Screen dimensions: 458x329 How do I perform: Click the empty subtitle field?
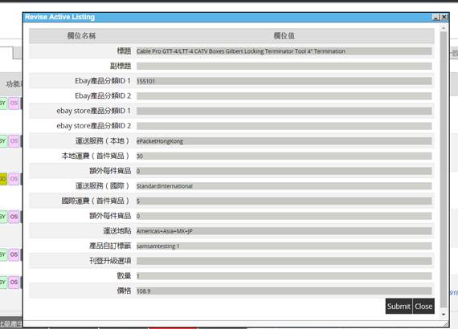point(284,67)
